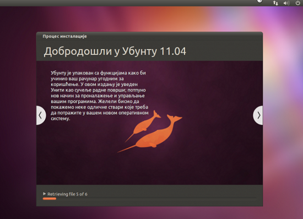The image size is (303, 219).
Task: Click the orange installation progress bar fill
Action: [50, 199]
